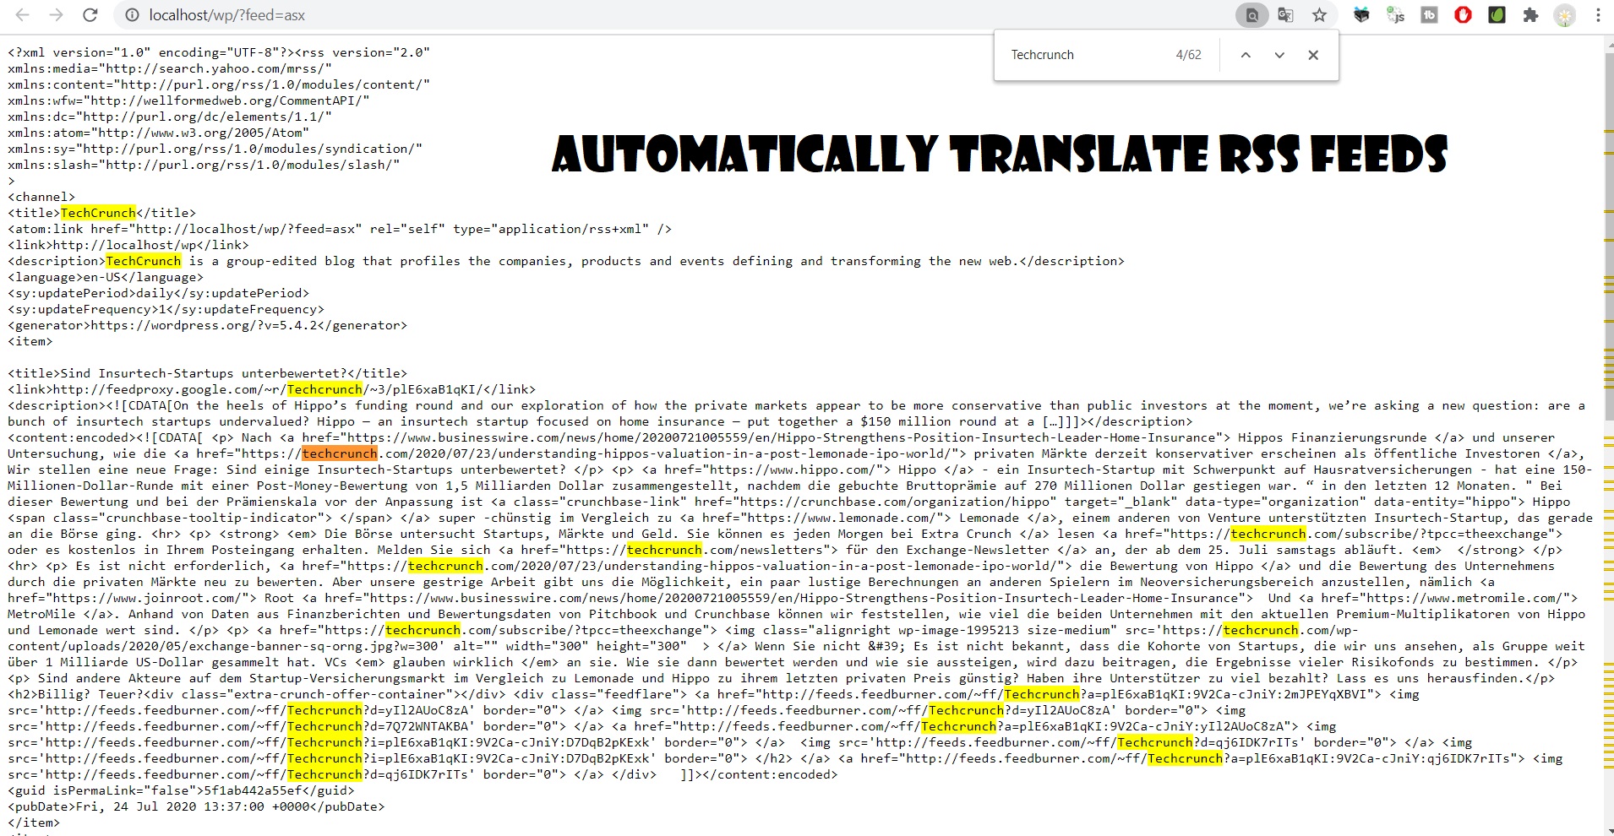Open the black box extension icon
Image resolution: width=1614 pixels, height=836 pixels.
coord(1361,15)
